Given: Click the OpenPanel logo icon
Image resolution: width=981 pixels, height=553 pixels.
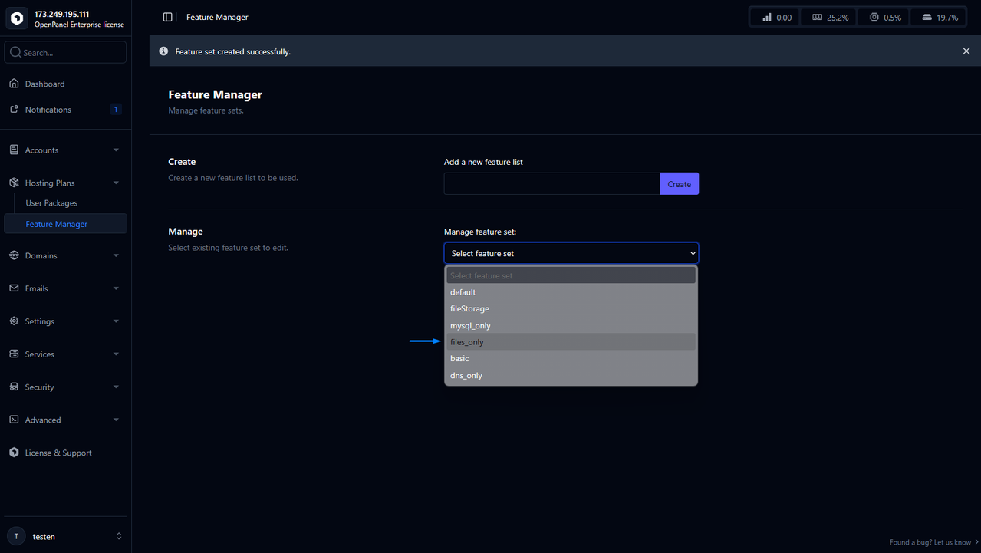Looking at the screenshot, I should (17, 18).
